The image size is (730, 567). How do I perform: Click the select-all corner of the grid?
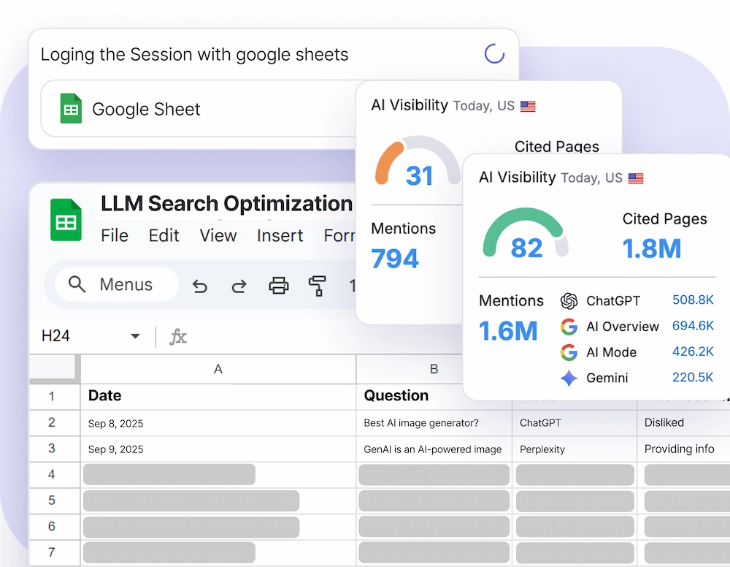(x=55, y=369)
